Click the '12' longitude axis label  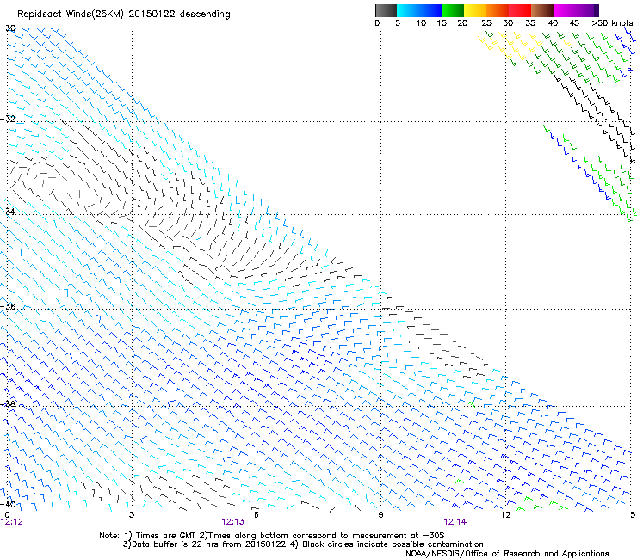click(x=505, y=515)
